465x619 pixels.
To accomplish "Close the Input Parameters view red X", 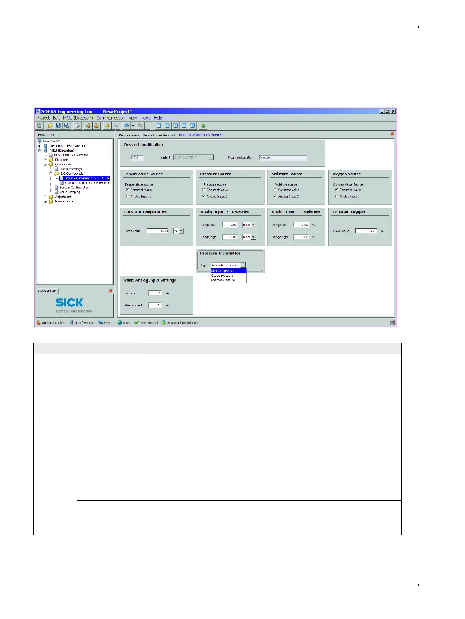I will coord(392,134).
